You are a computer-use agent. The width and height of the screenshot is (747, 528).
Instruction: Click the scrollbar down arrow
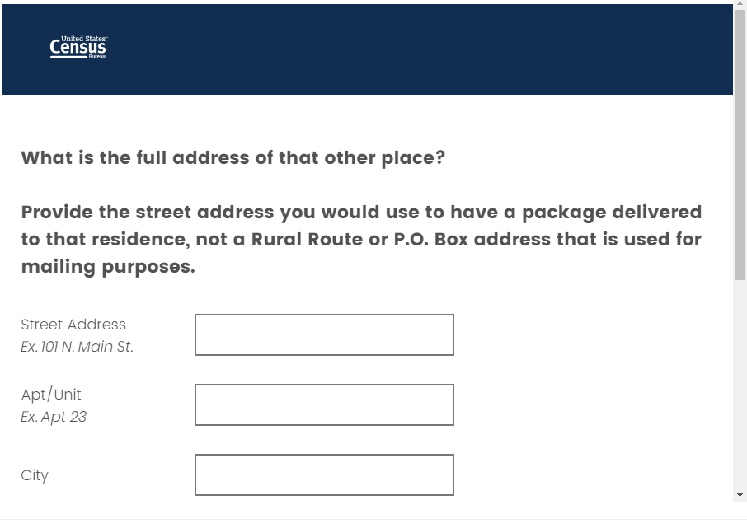[x=740, y=495]
